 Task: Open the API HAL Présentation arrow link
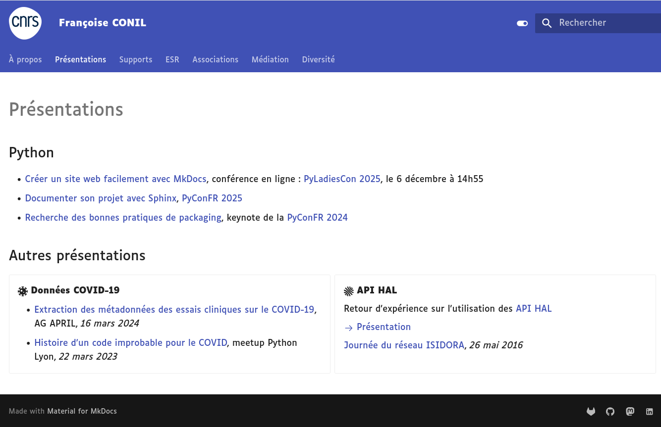(383, 327)
